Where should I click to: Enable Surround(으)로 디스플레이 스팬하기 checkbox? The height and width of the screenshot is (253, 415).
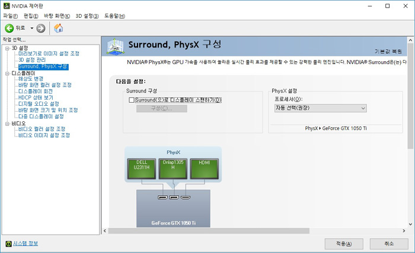131,100
